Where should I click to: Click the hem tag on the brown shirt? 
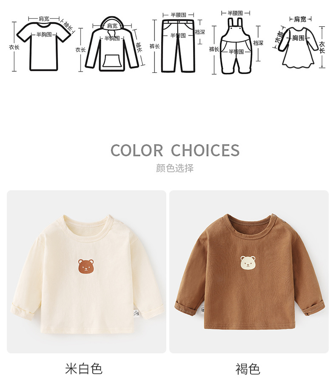click(202, 309)
